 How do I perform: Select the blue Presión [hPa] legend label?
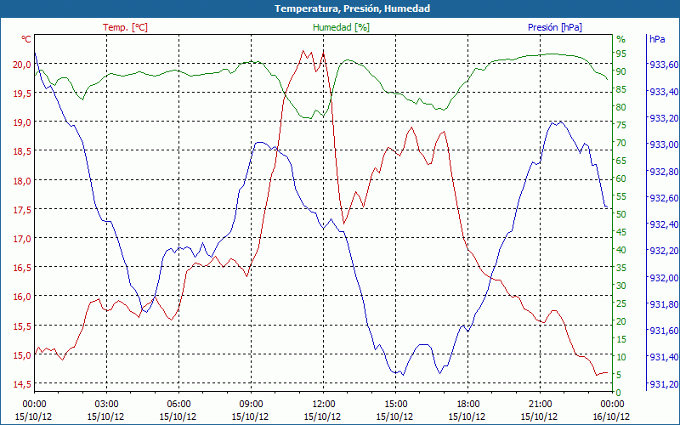(555, 27)
